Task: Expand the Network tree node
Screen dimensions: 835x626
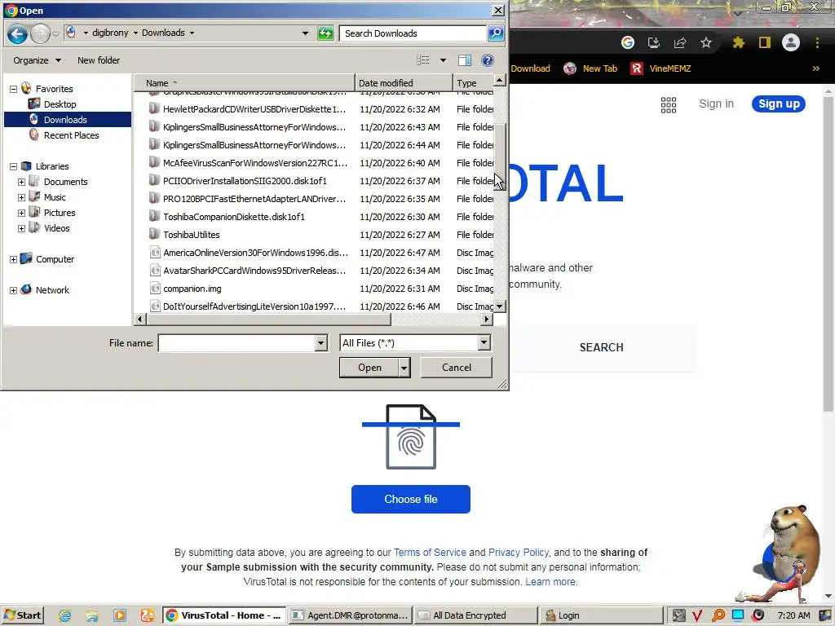Action: (13, 291)
